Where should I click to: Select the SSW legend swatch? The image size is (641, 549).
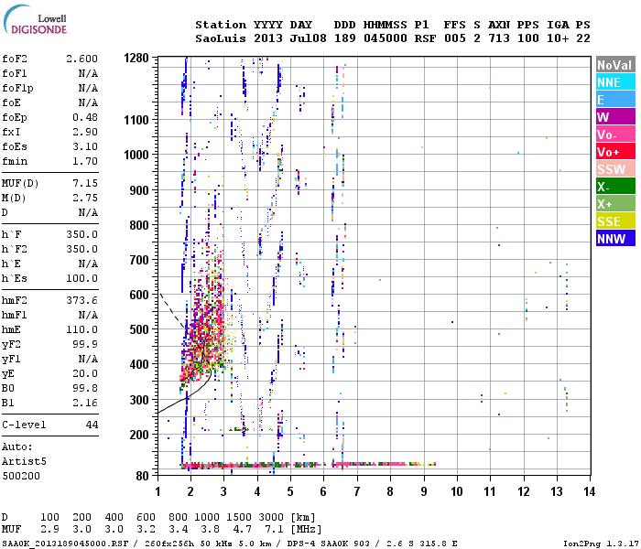(615, 168)
